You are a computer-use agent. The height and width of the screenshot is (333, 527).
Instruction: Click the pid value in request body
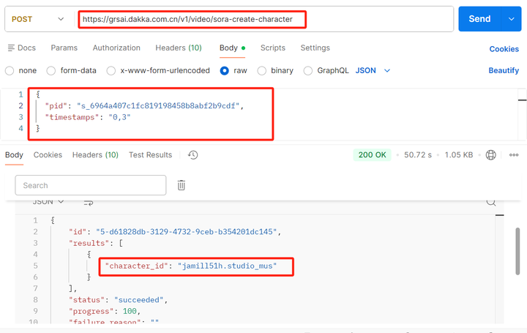click(x=158, y=106)
